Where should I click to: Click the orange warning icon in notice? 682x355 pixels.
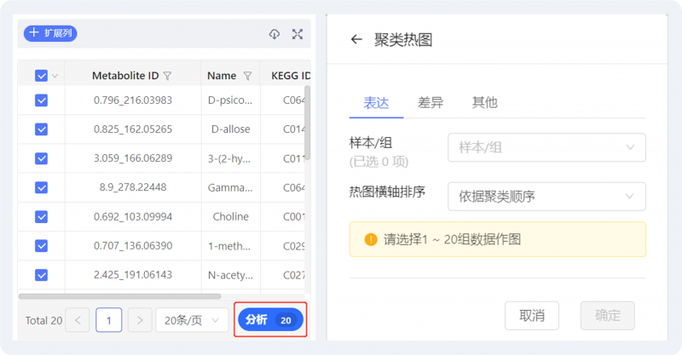point(371,239)
